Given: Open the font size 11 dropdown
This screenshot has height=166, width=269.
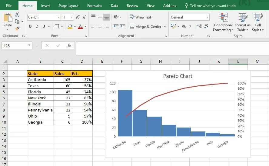Looking at the screenshot, I should [x=71, y=17].
